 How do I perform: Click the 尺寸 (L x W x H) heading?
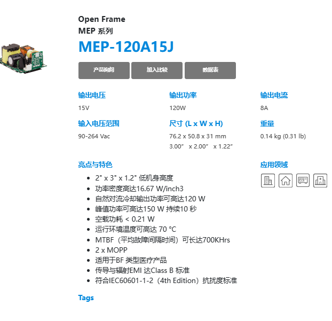click(196, 123)
